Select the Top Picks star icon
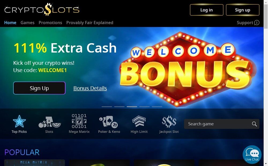 click(x=19, y=121)
